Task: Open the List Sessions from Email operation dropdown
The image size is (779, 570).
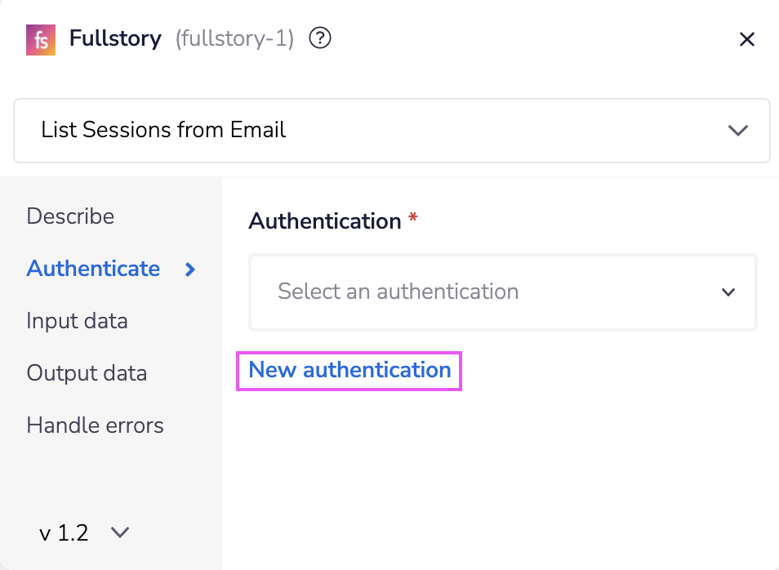Action: pyautogui.click(x=391, y=130)
